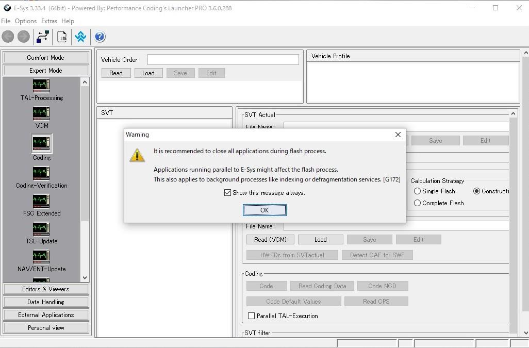
Task: Switch to Expert Mode panel
Action: (46, 71)
